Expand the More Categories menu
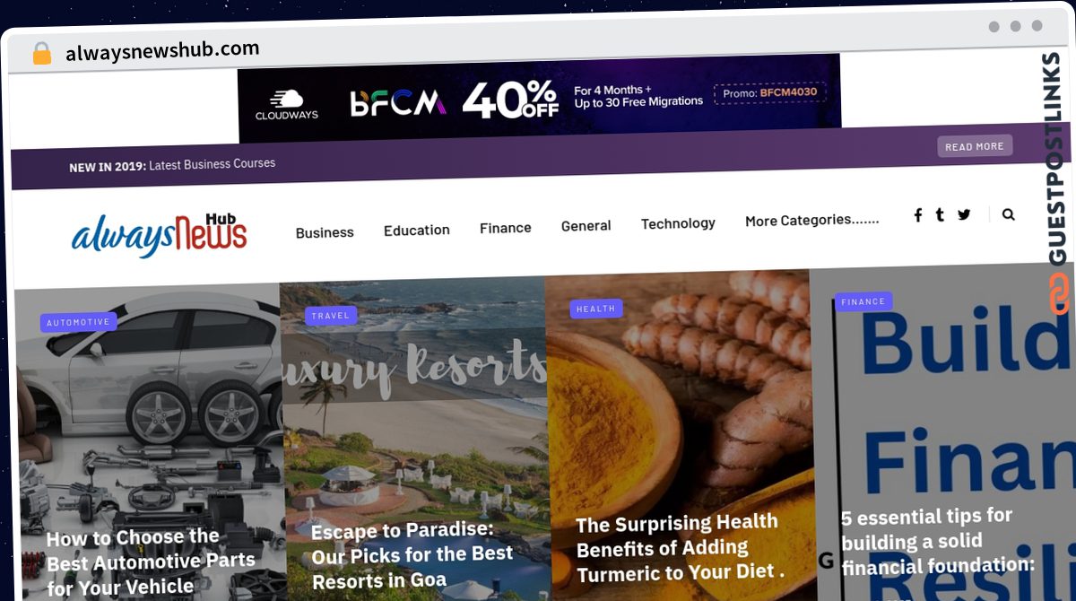 [x=812, y=220]
